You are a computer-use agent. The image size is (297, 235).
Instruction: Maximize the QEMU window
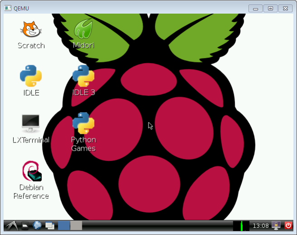coord(270,9)
